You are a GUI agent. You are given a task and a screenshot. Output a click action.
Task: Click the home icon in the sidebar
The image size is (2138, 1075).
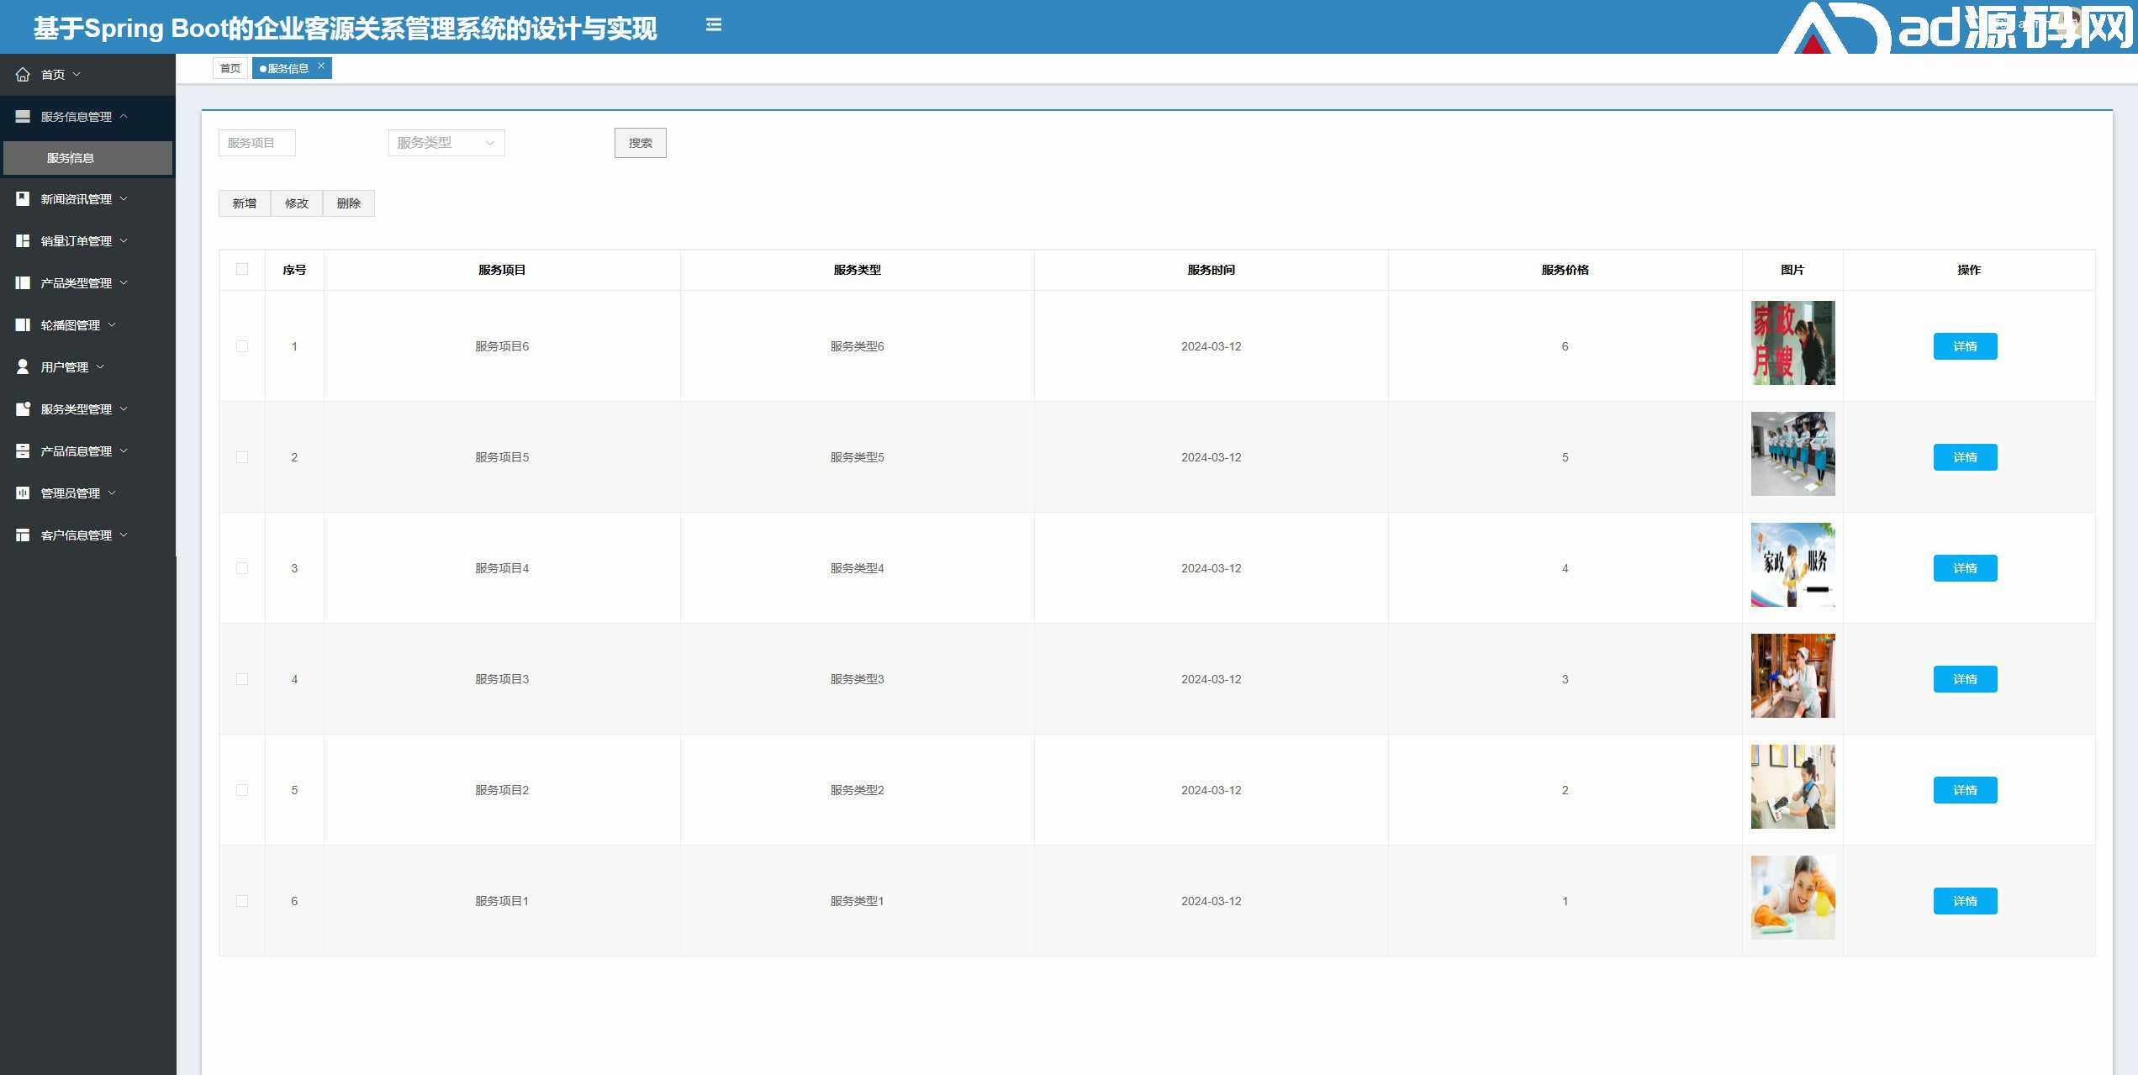pyautogui.click(x=23, y=75)
